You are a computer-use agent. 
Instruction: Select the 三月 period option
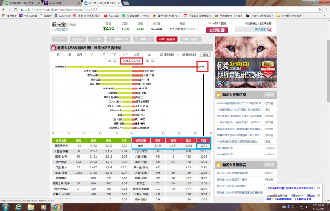pos(114,55)
